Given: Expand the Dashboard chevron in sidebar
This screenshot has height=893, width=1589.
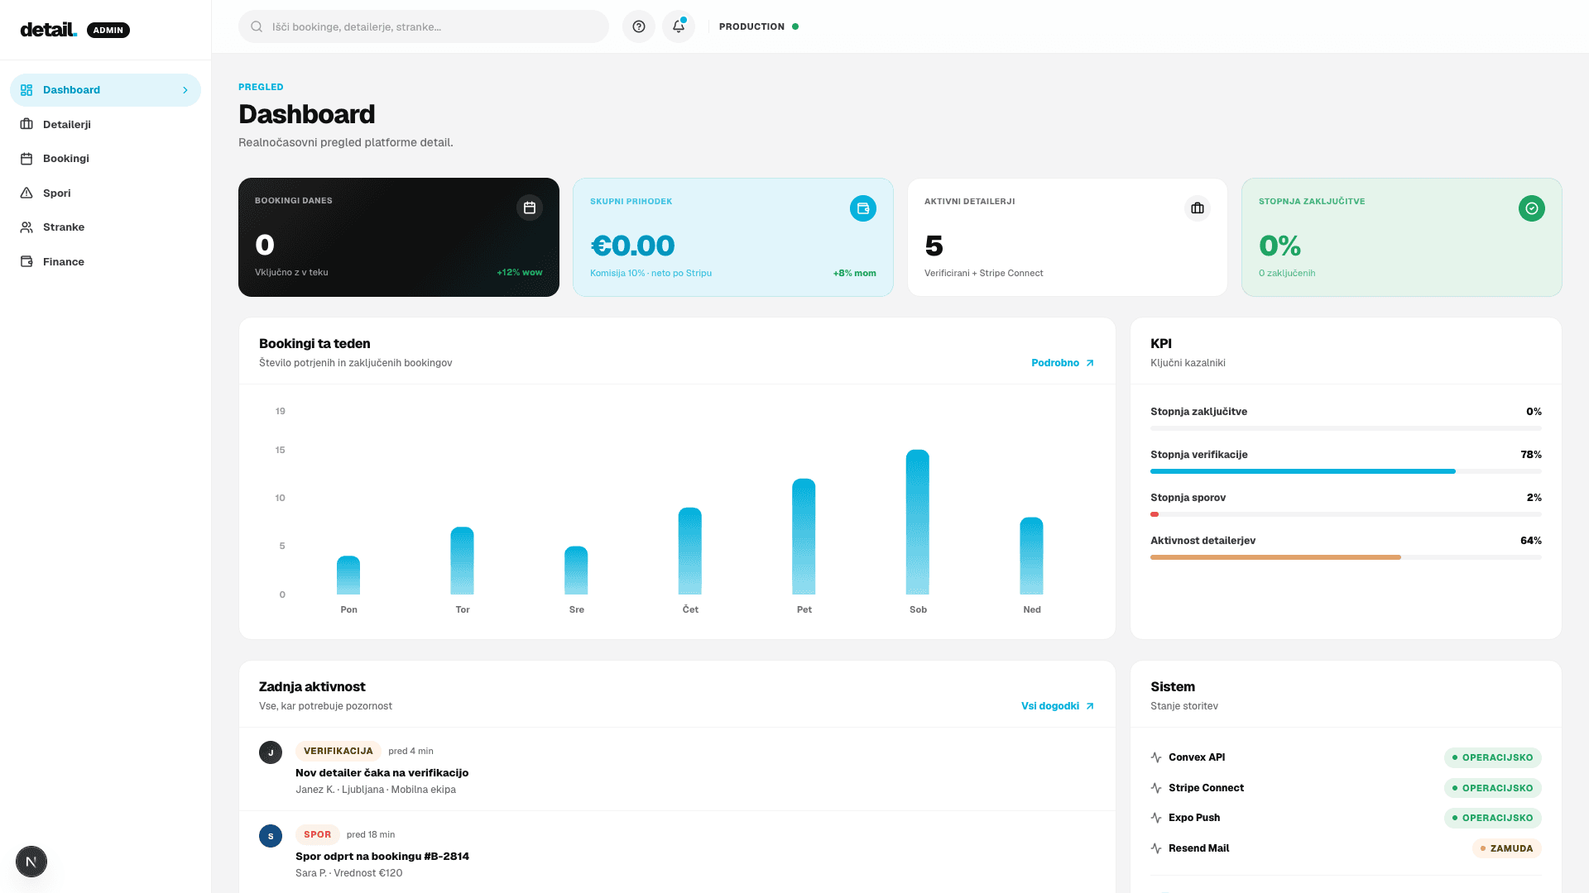Looking at the screenshot, I should [x=185, y=90].
